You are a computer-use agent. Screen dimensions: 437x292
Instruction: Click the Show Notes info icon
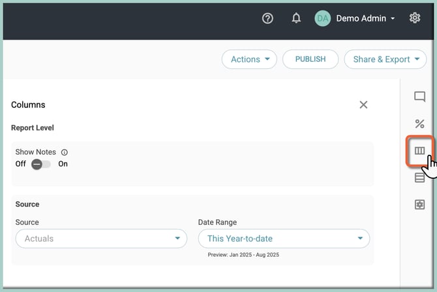click(x=65, y=152)
